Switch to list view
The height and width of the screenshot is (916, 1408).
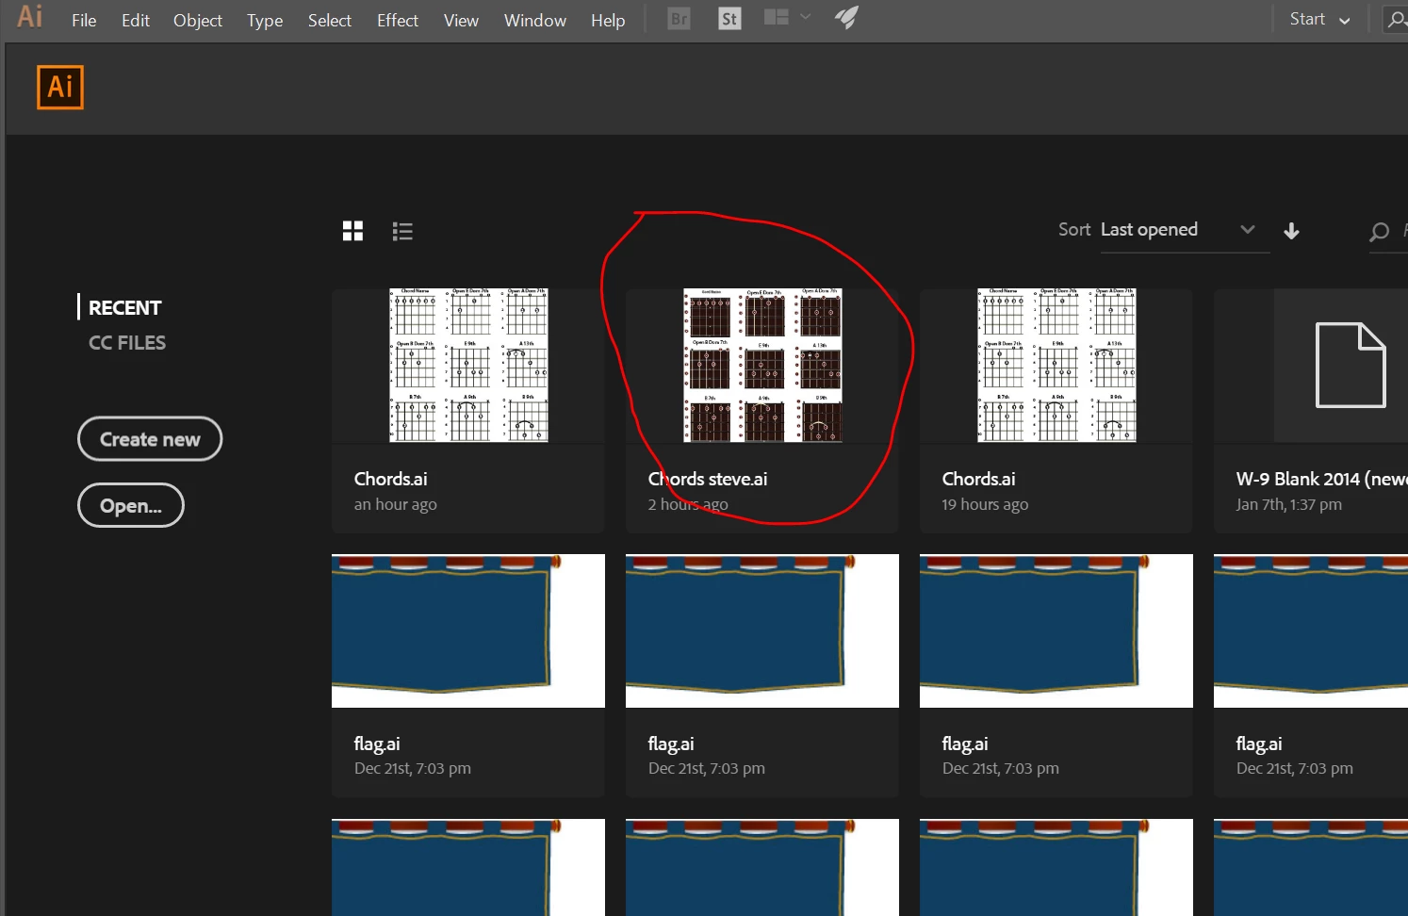point(402,231)
